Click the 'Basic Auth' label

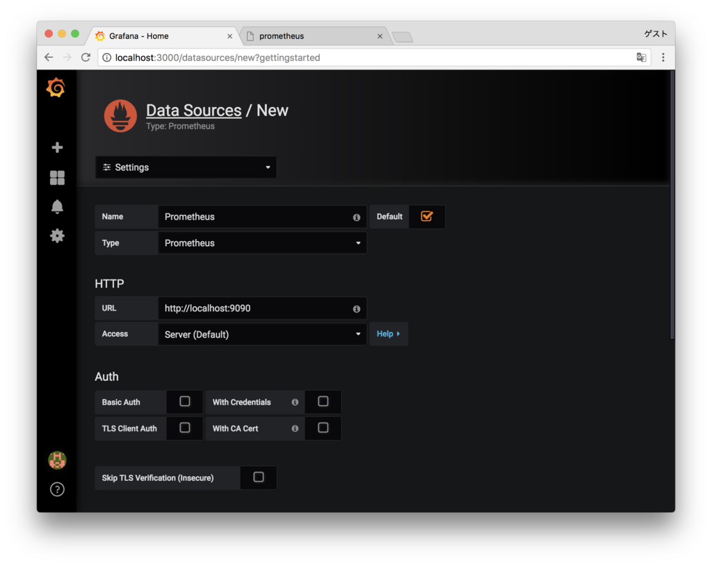tap(121, 402)
